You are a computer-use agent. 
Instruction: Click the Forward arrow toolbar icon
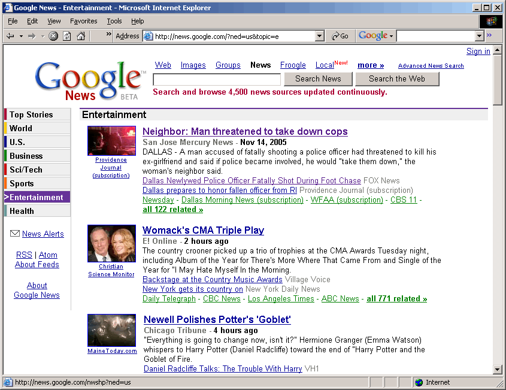(32, 36)
